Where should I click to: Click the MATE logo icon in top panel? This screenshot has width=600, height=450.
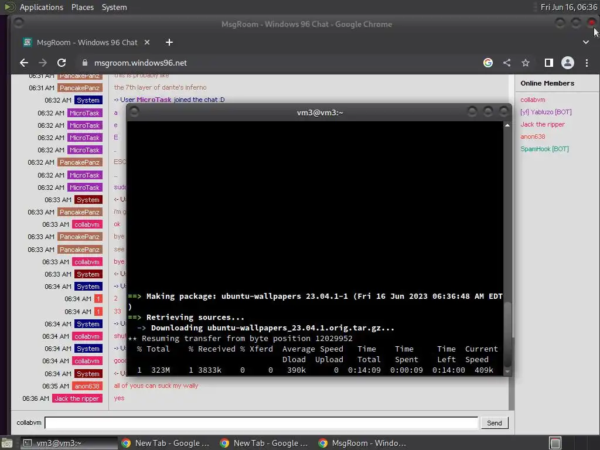coord(9,7)
